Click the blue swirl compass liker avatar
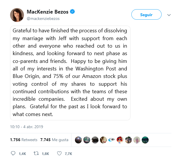Screen dimensions: 176x157 [112, 140]
